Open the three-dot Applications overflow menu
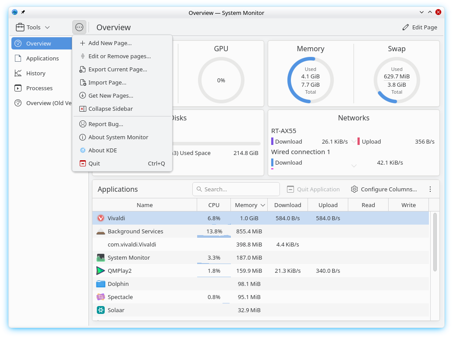 tap(430, 189)
